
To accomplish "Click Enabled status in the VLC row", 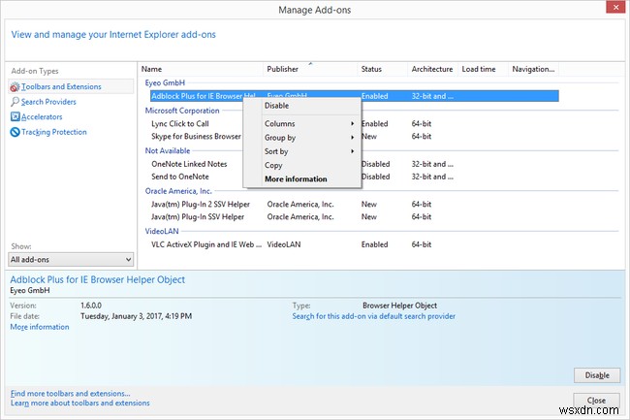I will (x=374, y=244).
